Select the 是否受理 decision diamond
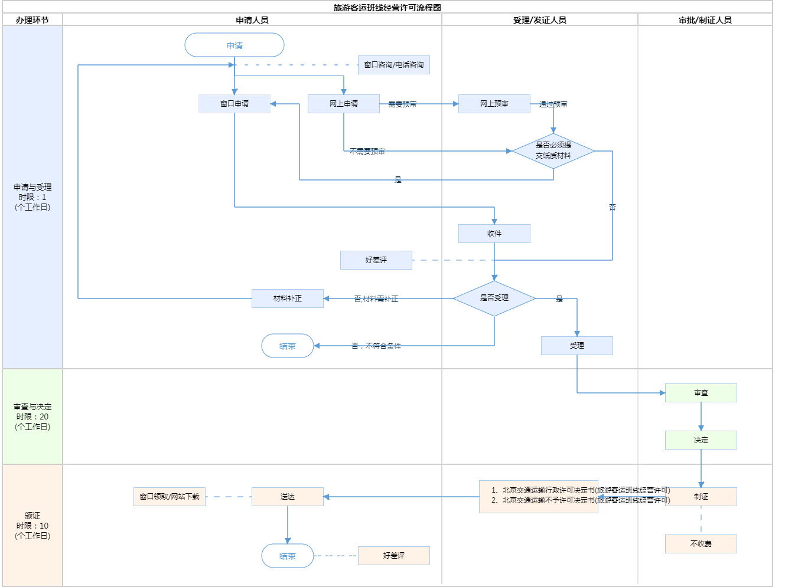The image size is (785, 587). pyautogui.click(x=494, y=299)
